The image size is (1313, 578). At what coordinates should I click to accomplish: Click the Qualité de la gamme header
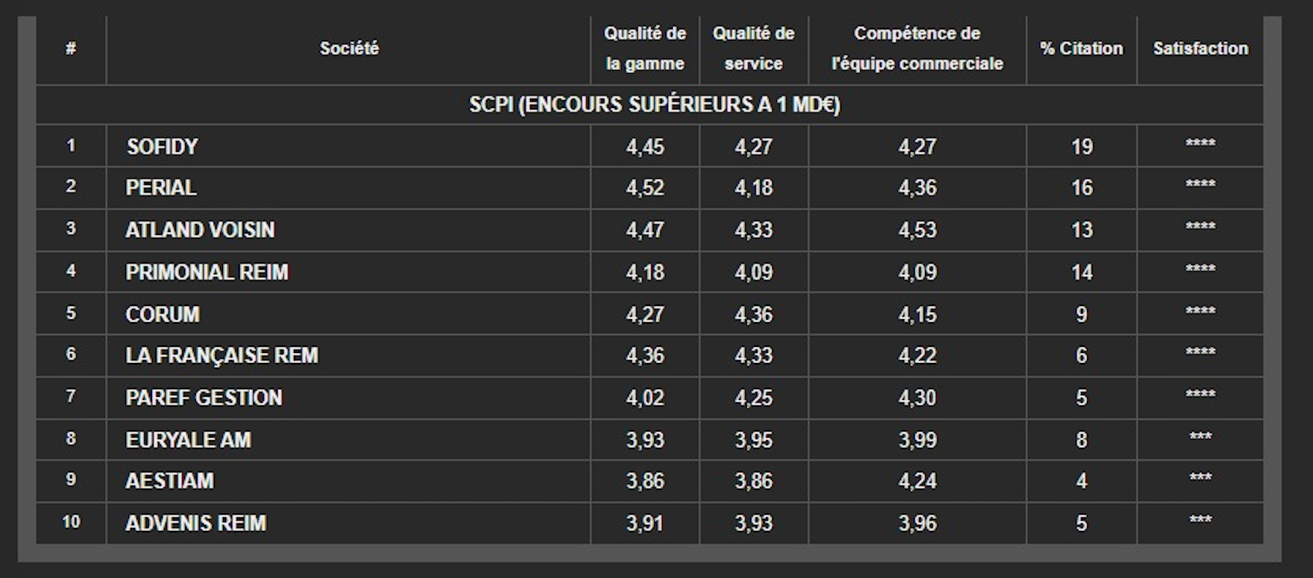tap(645, 49)
